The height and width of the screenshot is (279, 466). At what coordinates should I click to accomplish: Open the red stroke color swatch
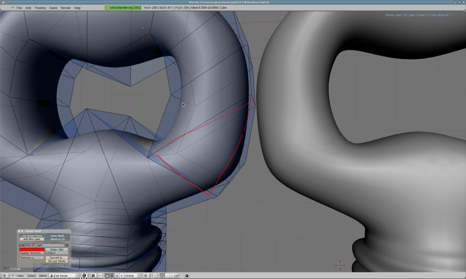click(x=32, y=250)
